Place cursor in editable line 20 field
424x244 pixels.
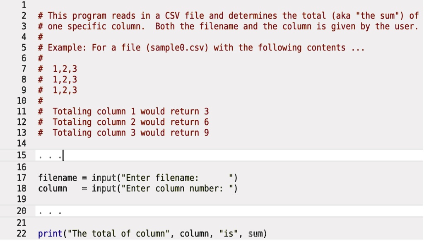point(229,211)
